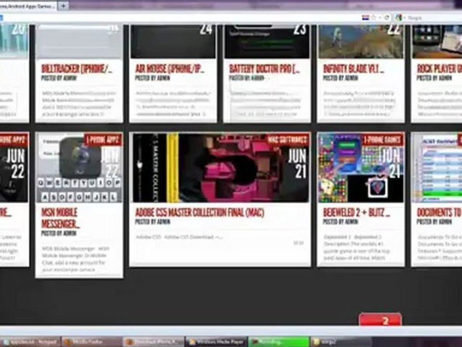The image size is (462, 347).
Task: Click Posted by Admin under Billtracker
Action: [59, 78]
